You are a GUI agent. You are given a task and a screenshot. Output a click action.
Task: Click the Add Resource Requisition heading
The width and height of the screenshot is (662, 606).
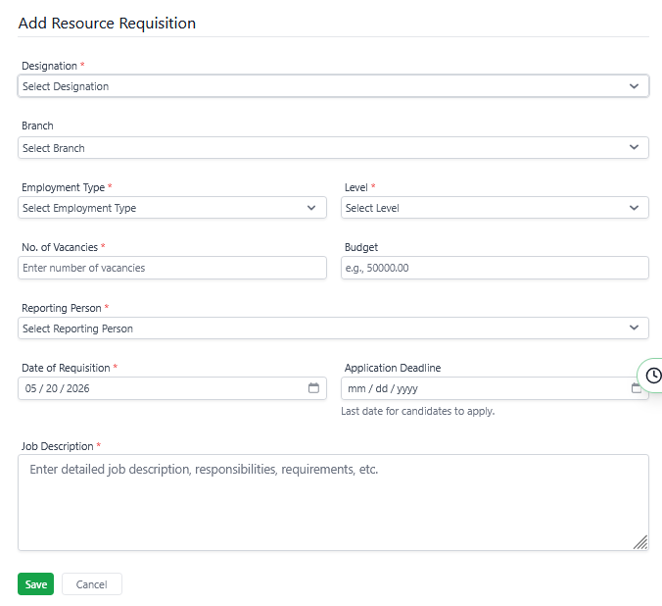click(x=108, y=24)
